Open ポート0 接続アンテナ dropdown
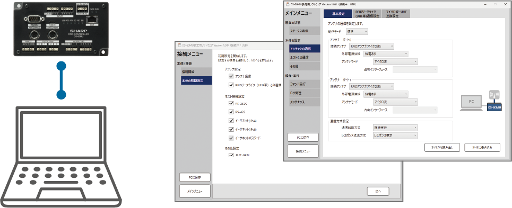Viewport: 512px width, 208px height. click(371, 46)
